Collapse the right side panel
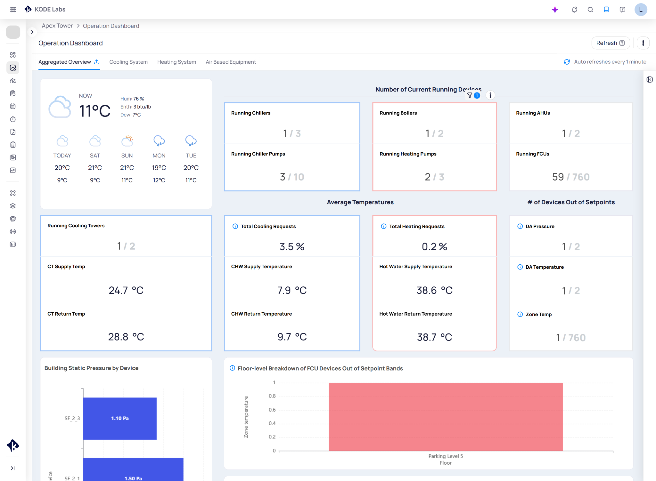656x481 pixels. (650, 80)
